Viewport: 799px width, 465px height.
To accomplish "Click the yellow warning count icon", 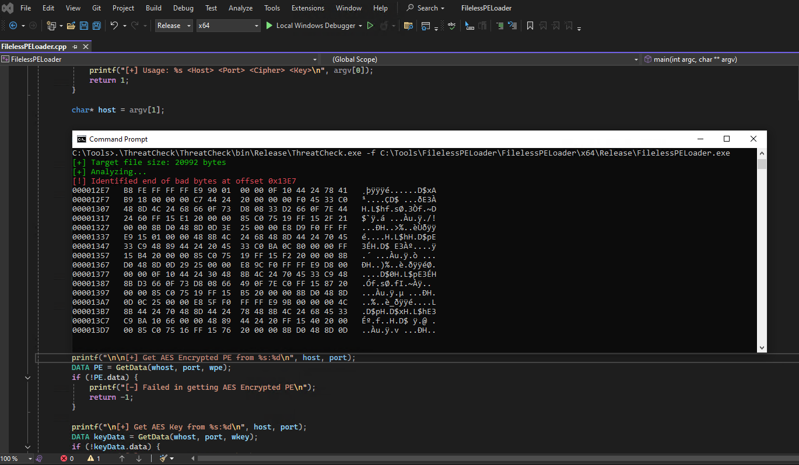I will point(90,459).
